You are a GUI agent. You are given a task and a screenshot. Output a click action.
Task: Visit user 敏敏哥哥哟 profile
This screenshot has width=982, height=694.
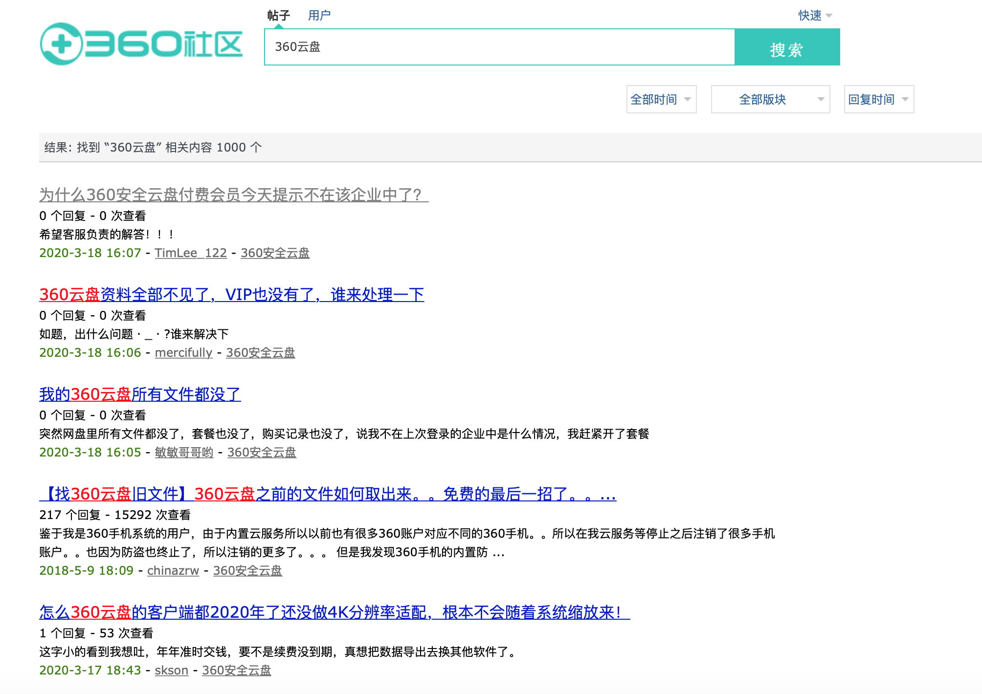(184, 452)
